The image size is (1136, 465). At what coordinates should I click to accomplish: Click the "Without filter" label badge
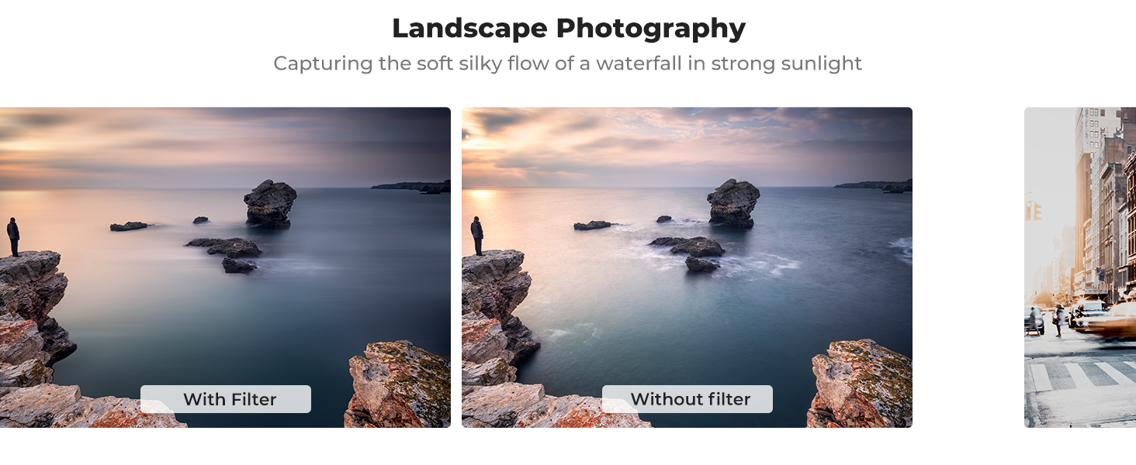coord(687,399)
